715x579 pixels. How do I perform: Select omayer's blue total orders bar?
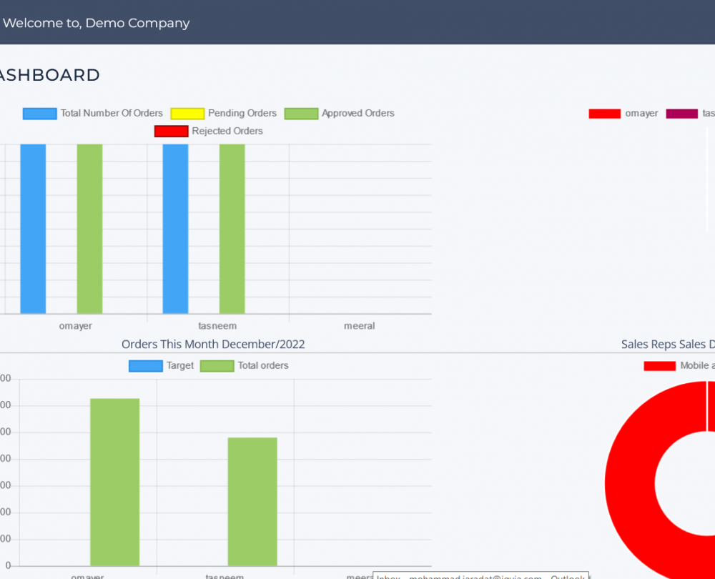point(33,229)
